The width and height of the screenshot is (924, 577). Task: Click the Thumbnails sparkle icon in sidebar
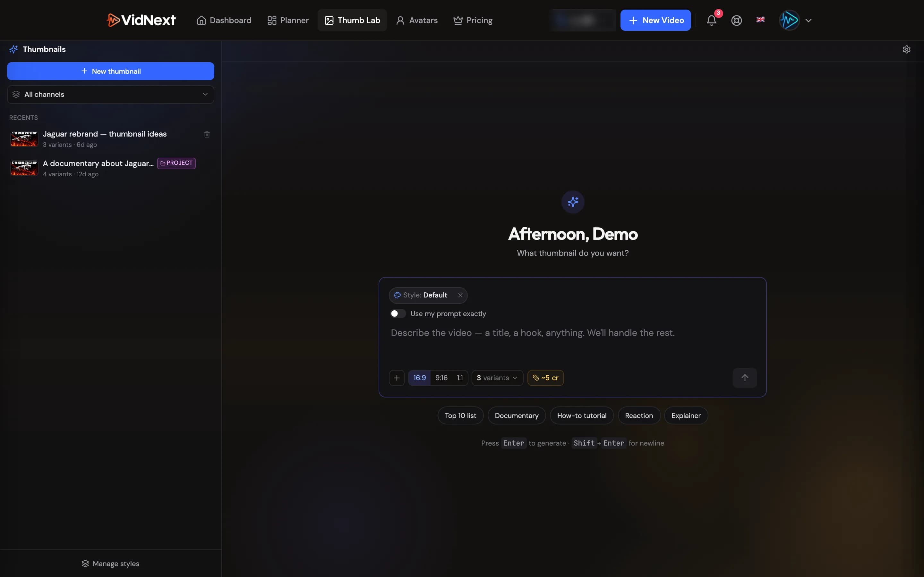pos(14,49)
